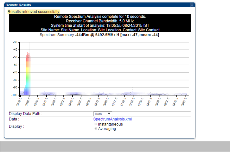
Task: Click the 'Display :' label
Action: pyautogui.click(x=16, y=126)
